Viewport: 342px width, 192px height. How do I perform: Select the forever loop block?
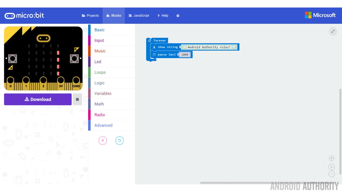pos(157,41)
